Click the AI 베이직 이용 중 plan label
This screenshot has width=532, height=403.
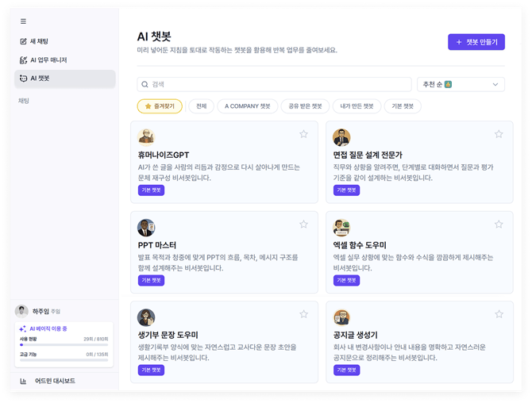click(48, 328)
